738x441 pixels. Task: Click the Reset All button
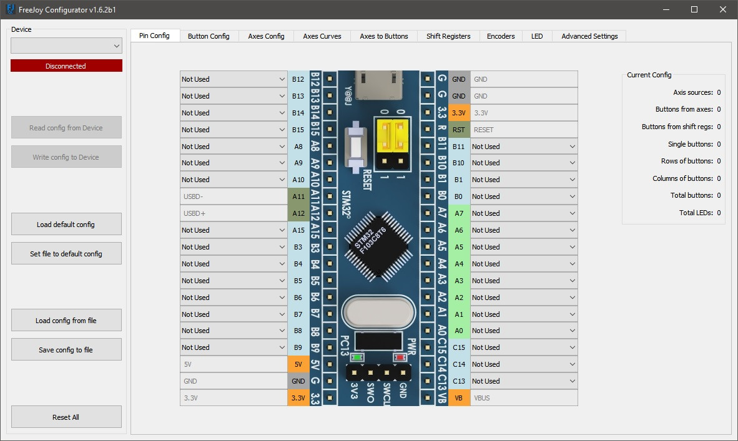tap(66, 417)
